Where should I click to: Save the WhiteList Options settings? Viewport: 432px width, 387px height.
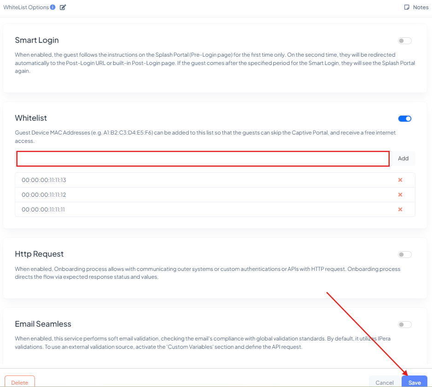point(414,382)
